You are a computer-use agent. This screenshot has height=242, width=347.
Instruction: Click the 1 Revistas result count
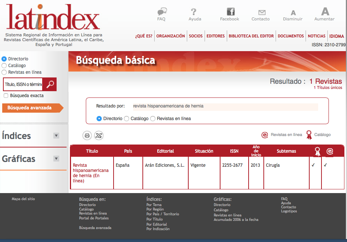tap(326, 81)
